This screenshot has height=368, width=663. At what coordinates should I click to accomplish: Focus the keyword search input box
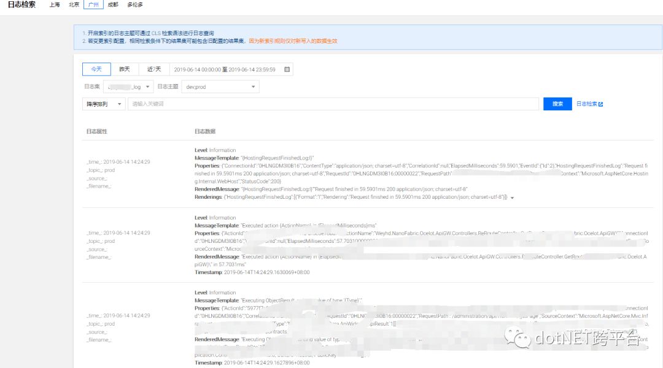(x=333, y=104)
